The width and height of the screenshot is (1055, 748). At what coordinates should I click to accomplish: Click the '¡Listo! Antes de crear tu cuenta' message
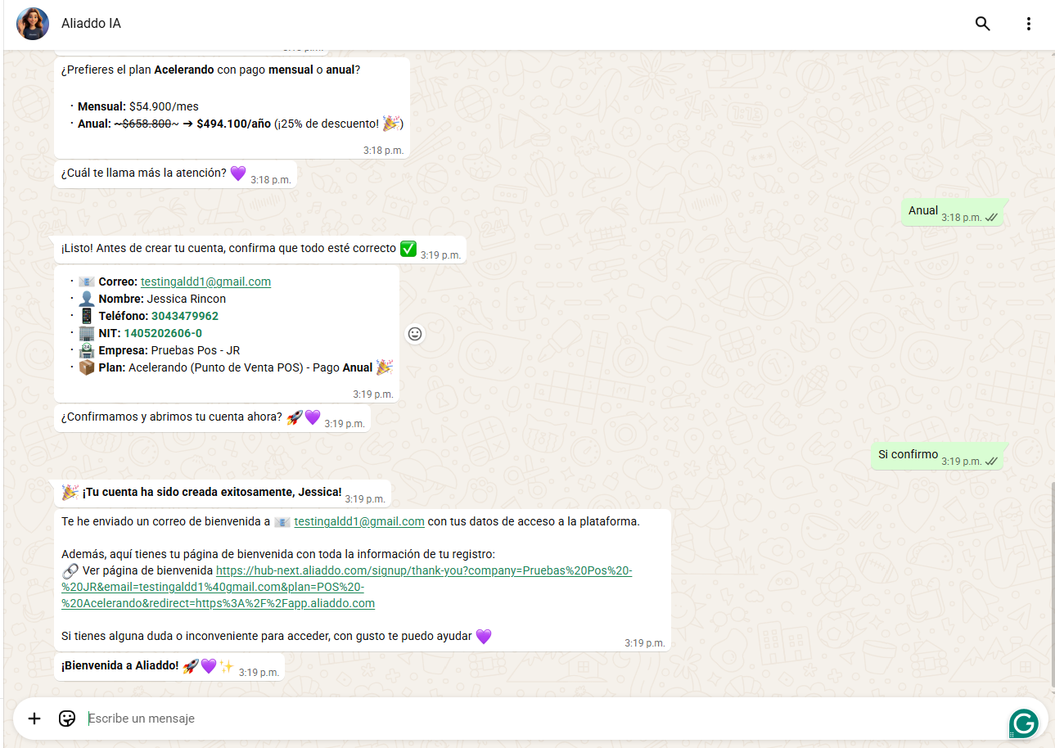click(x=260, y=250)
